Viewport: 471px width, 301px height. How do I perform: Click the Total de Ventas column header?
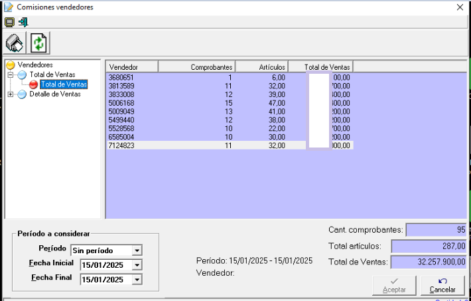coord(320,67)
